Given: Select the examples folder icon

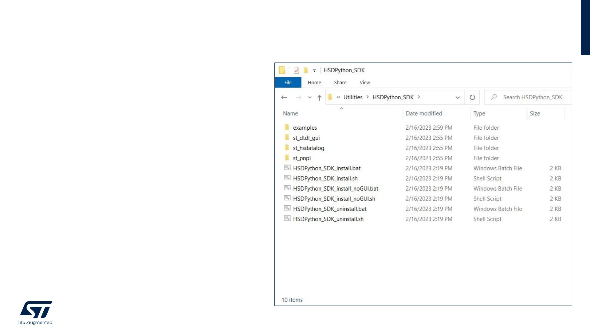Looking at the screenshot, I should coord(287,127).
